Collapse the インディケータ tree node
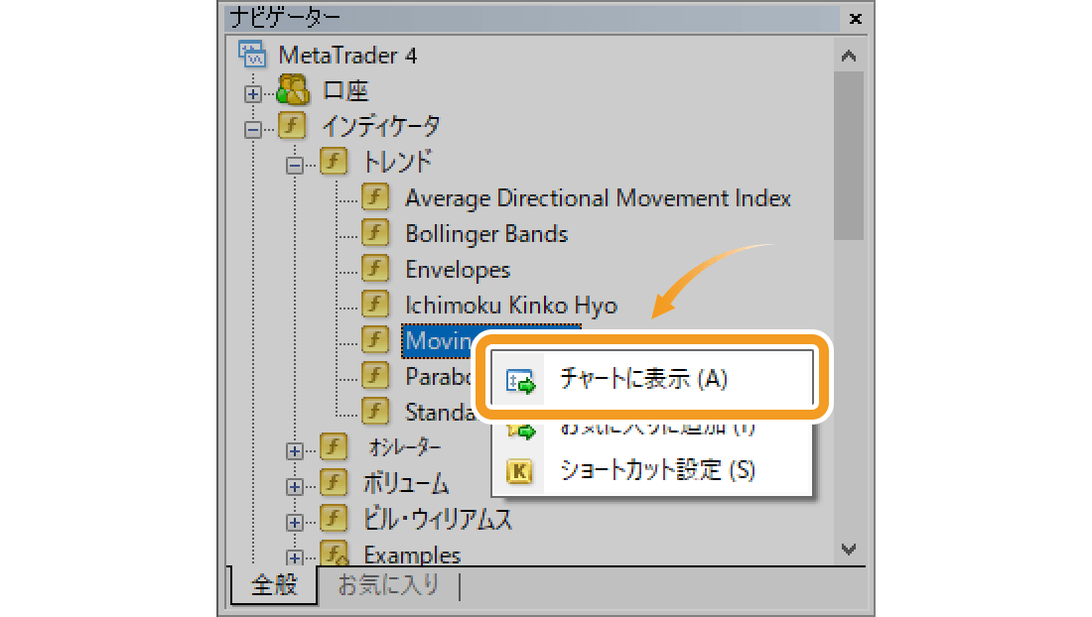The height and width of the screenshot is (617, 1092). [x=253, y=129]
